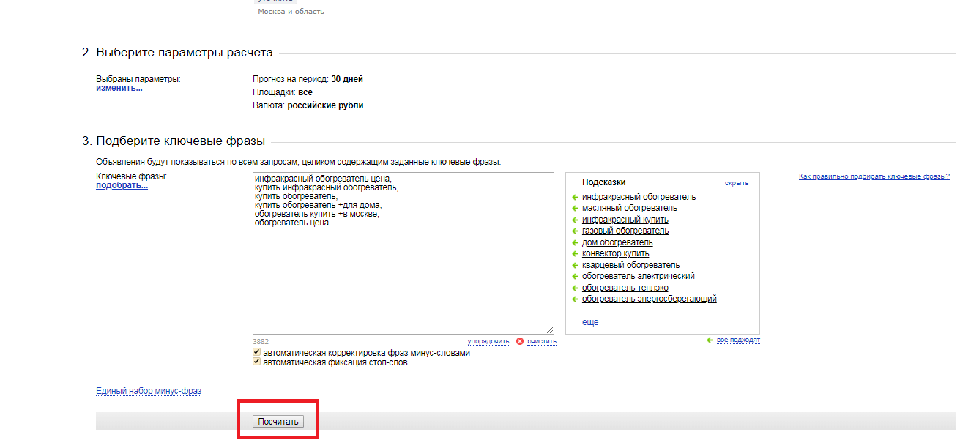971x440 pixels.
Task: Click 'подобрать...' under Ключевые фразы
Action: click(122, 185)
